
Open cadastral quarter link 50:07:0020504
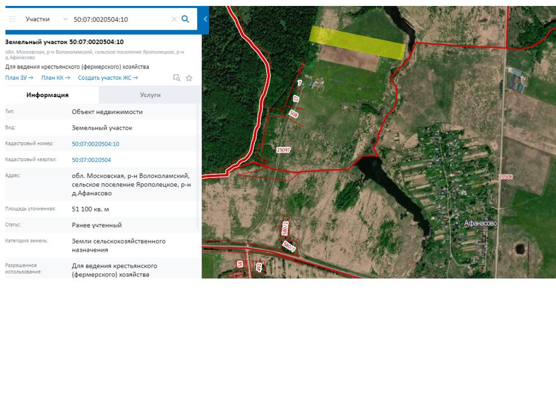pyautogui.click(x=91, y=160)
